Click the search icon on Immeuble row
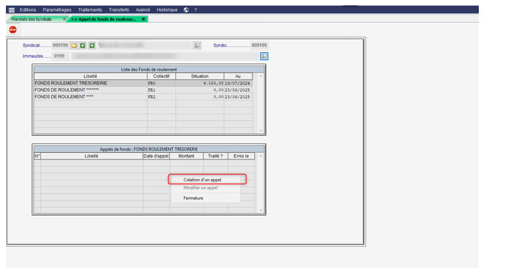The image size is (528, 268). click(264, 56)
